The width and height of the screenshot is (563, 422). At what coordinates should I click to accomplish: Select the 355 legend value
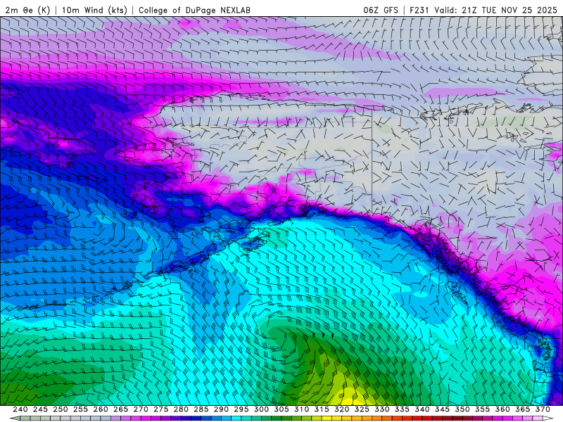pyautogui.click(x=483, y=409)
